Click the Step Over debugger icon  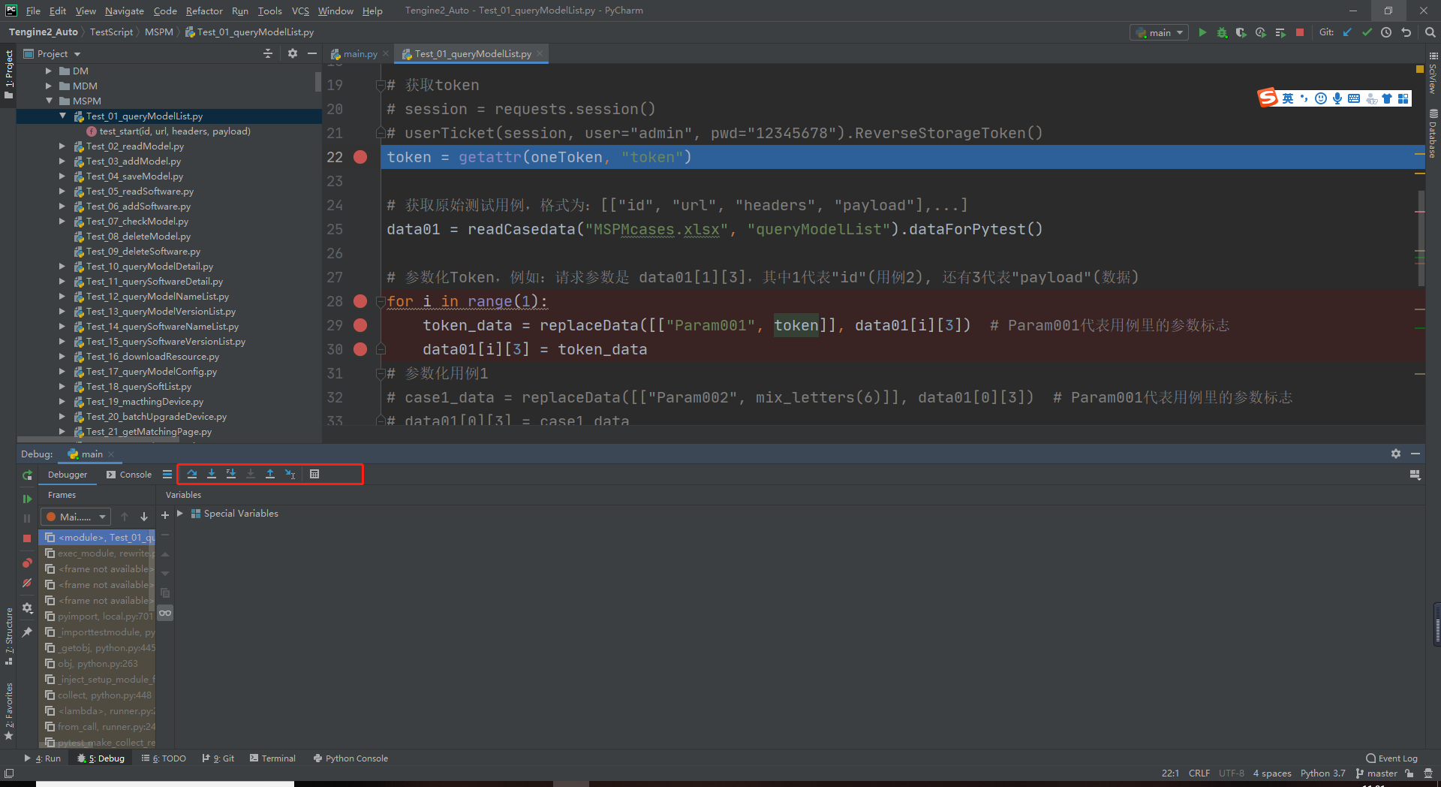(192, 474)
